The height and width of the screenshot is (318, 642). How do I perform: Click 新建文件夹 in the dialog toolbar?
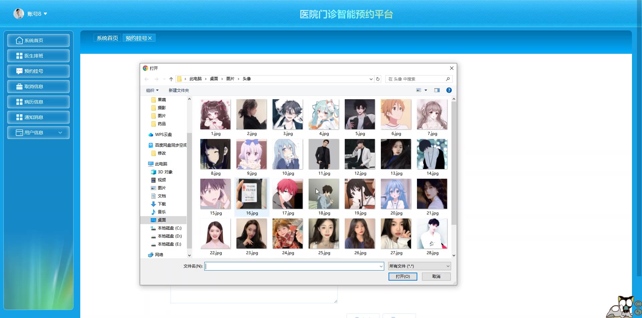click(x=179, y=91)
